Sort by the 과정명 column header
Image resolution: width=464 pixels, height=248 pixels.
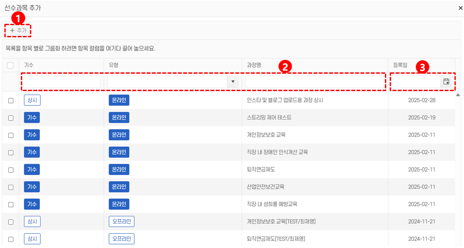pos(253,65)
